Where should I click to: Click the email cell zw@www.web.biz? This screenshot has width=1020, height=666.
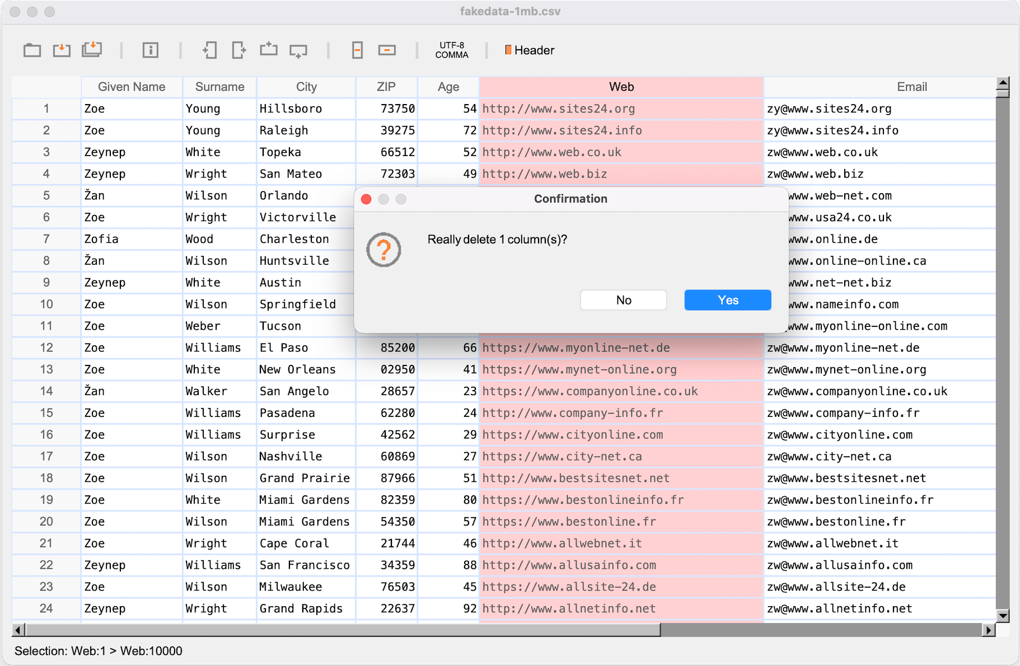880,174
